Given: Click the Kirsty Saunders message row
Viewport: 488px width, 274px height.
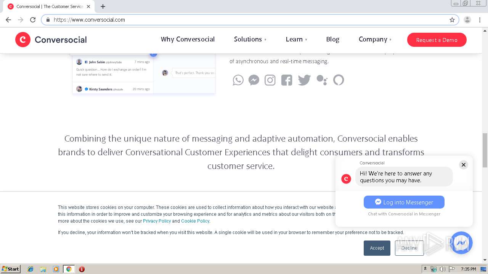Looking at the screenshot, I should click(x=113, y=89).
